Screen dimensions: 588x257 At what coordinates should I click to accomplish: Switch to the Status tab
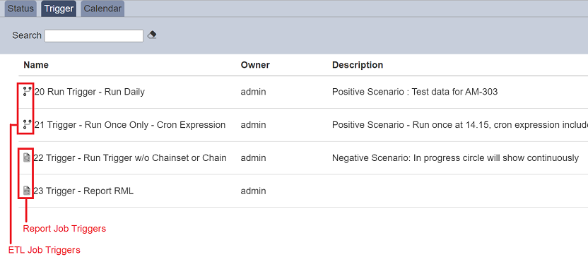(20, 9)
